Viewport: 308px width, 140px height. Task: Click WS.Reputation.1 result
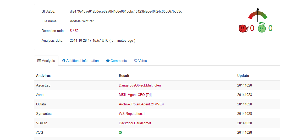pyautogui.click(x=132, y=114)
